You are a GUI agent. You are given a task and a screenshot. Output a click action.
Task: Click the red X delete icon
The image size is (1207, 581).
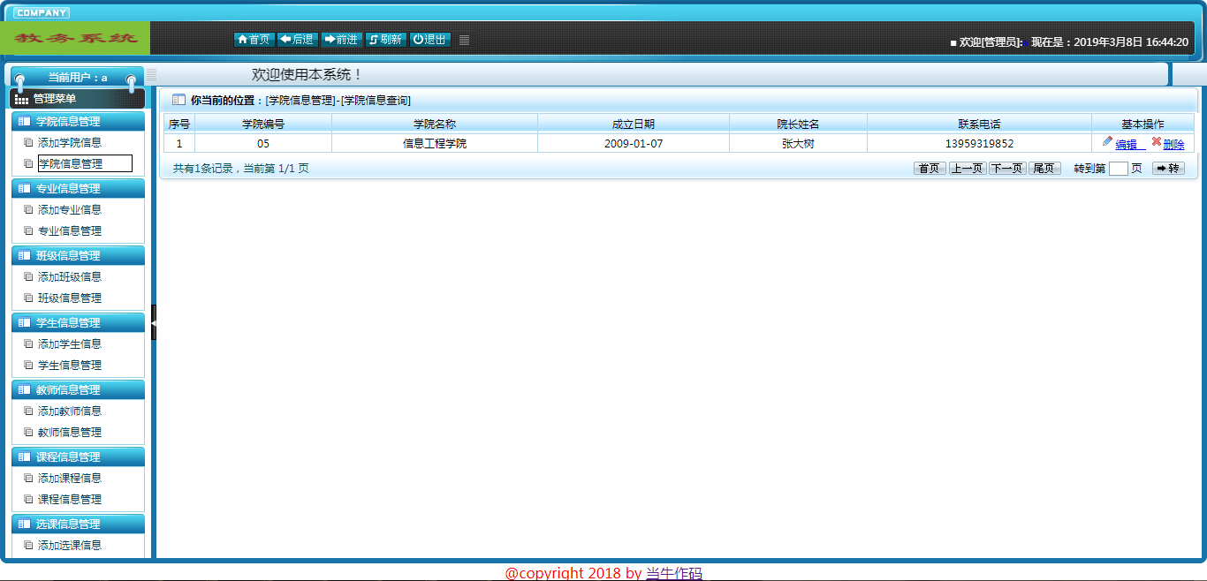point(1157,142)
